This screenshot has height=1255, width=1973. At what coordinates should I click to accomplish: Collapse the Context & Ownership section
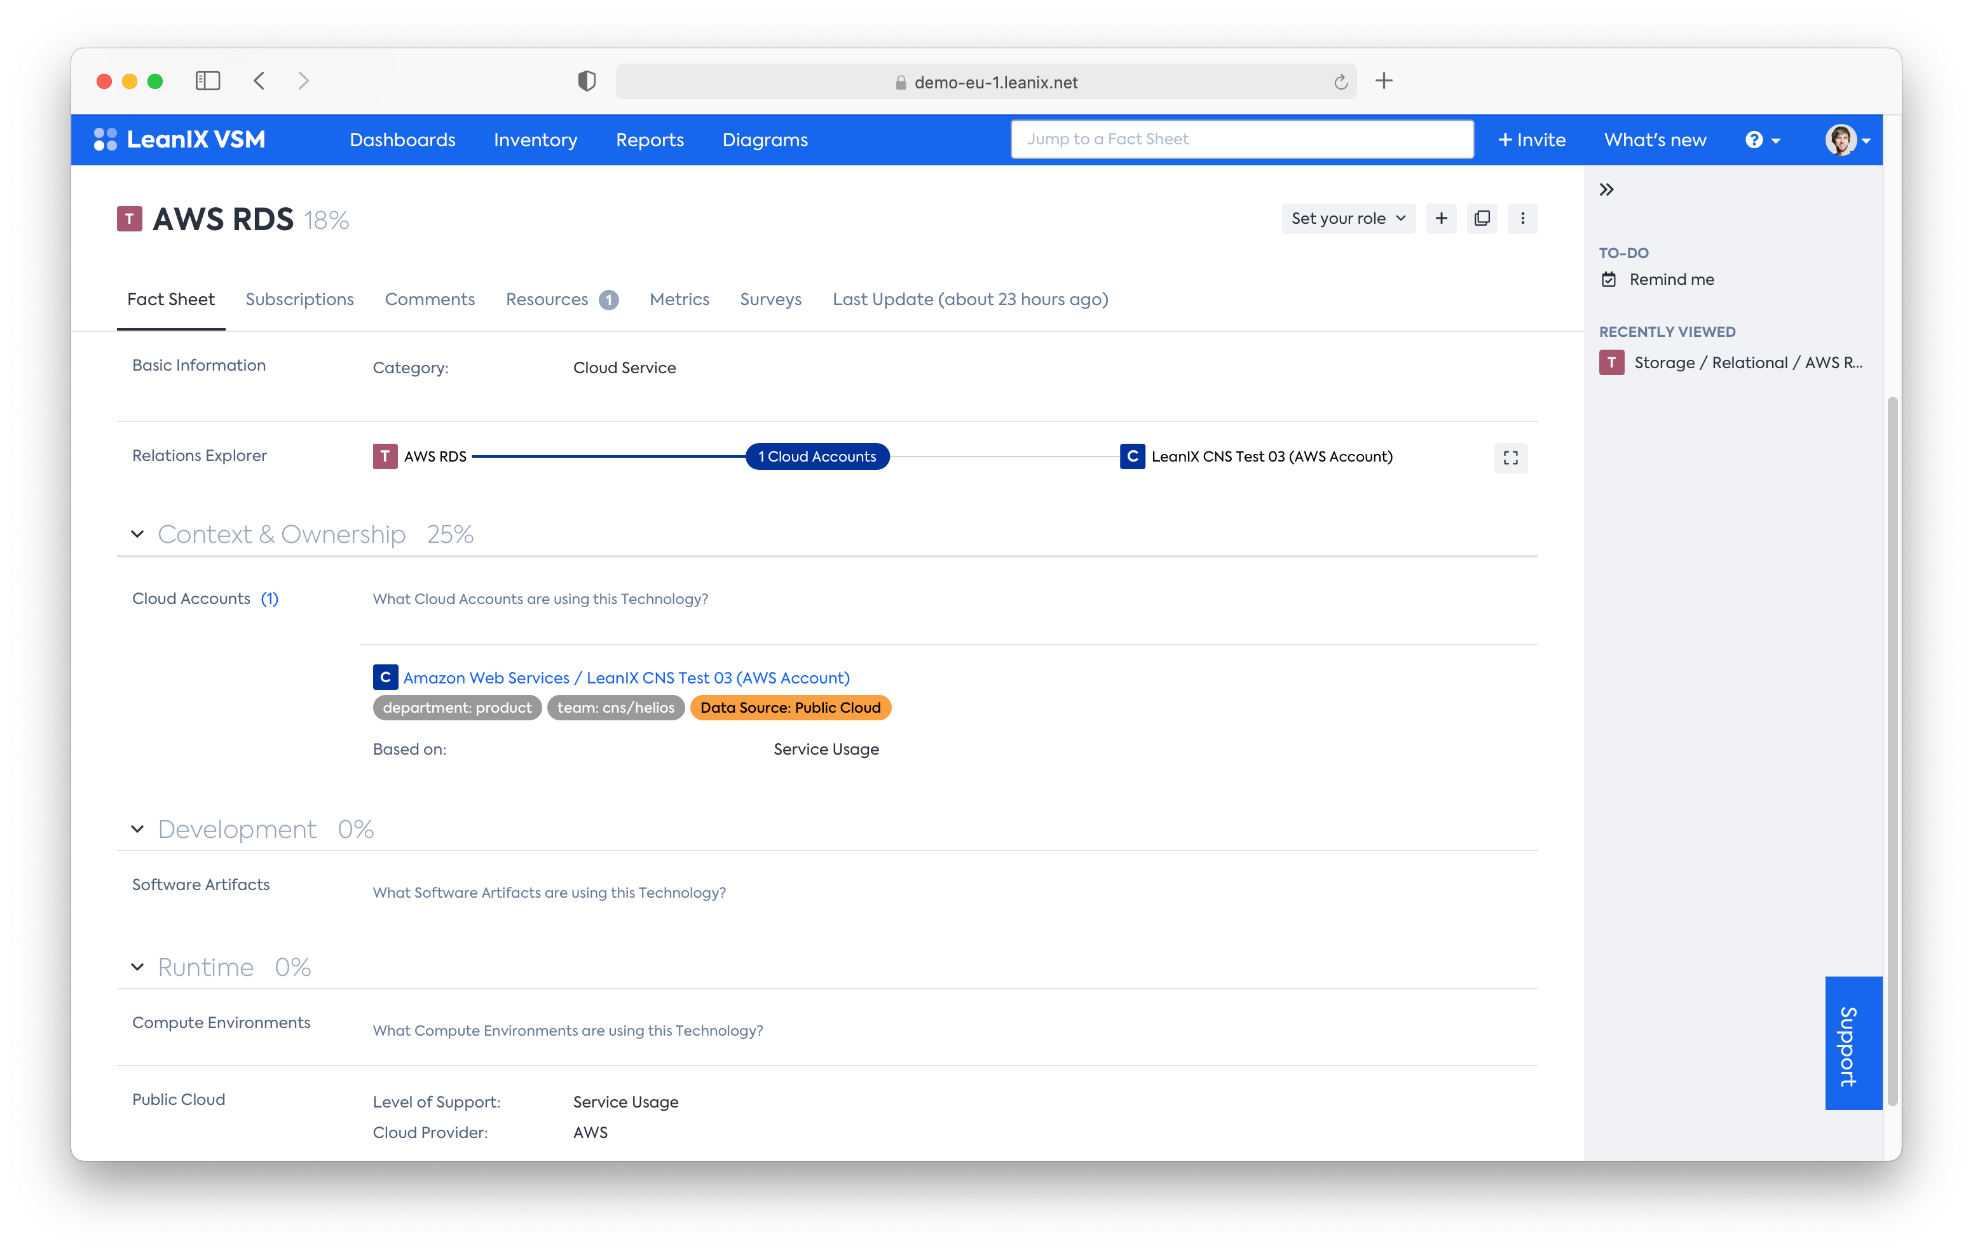(138, 535)
